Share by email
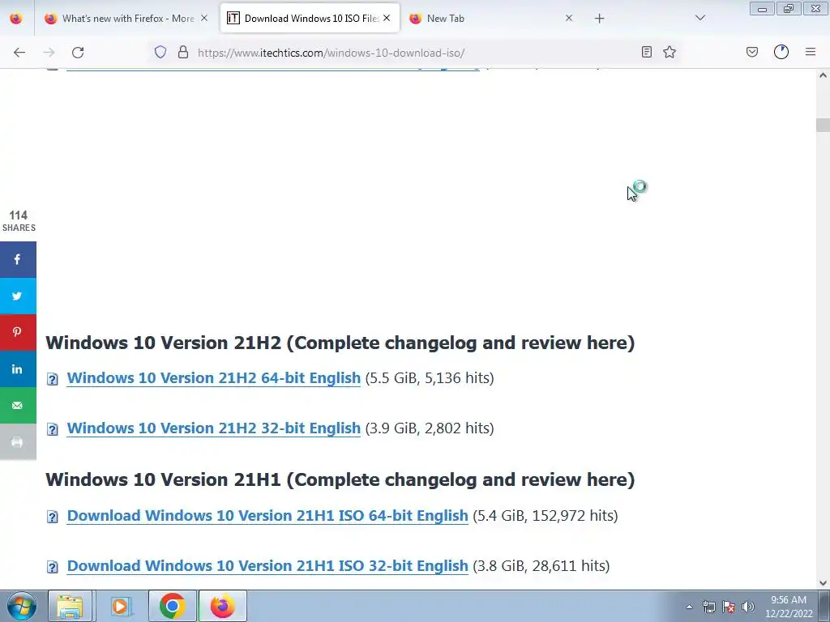Screen dimensions: 830x622 (18, 406)
